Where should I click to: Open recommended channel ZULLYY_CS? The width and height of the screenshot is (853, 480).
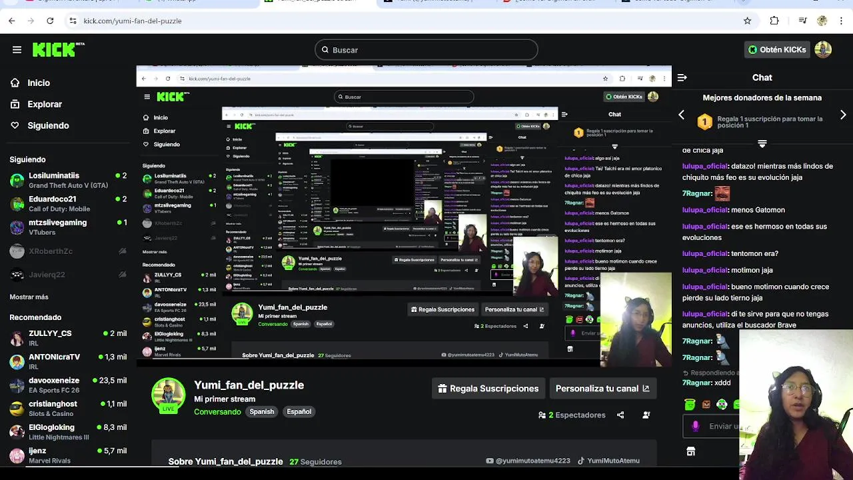pyautogui.click(x=68, y=337)
